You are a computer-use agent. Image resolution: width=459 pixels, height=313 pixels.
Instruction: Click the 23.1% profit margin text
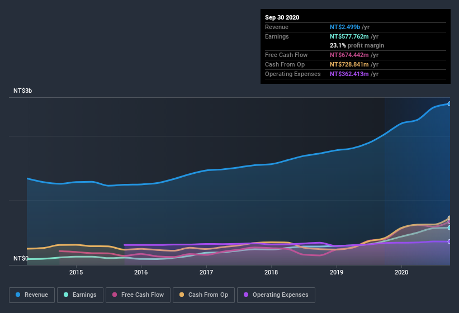click(x=357, y=46)
